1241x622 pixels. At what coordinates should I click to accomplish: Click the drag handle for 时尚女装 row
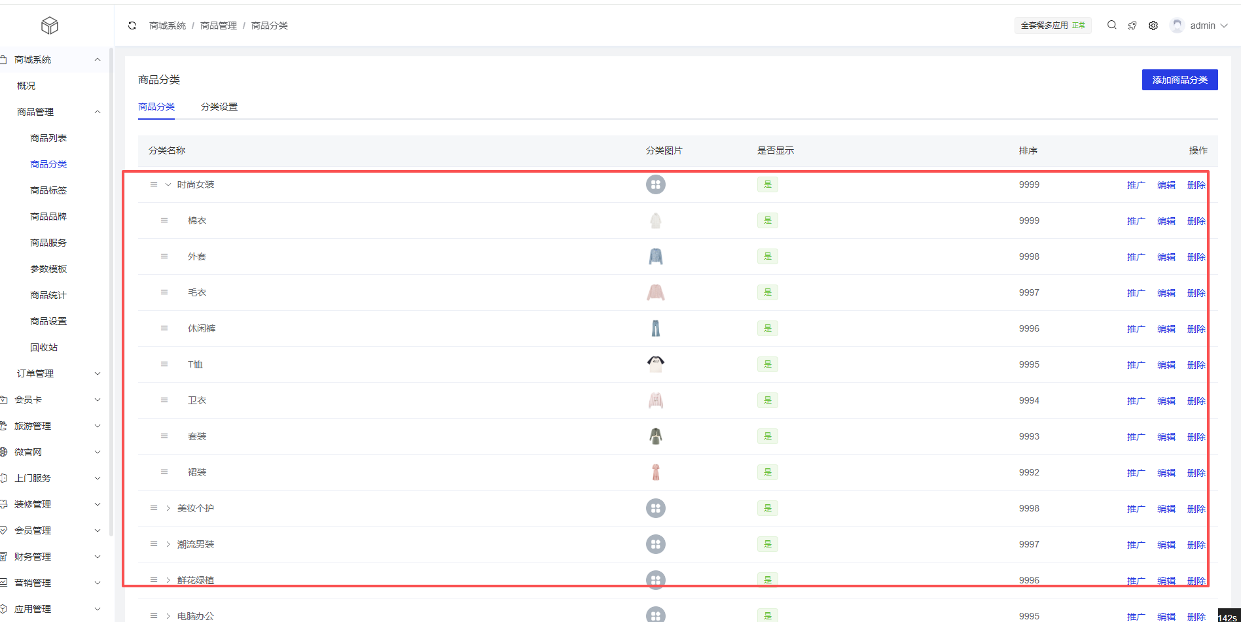(154, 184)
